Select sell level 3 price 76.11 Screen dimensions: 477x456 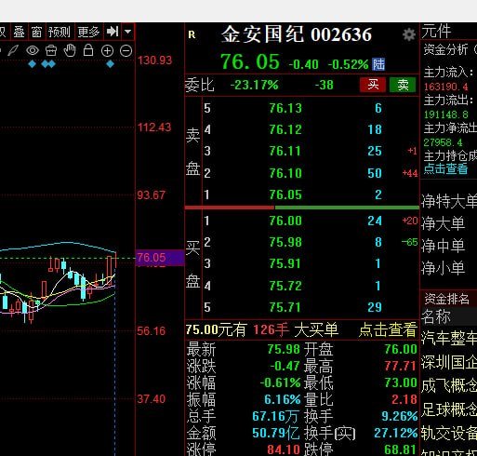(x=285, y=151)
